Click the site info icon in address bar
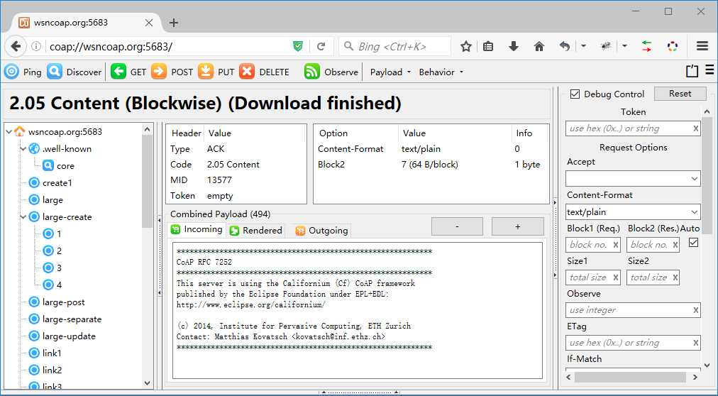Image resolution: width=718 pixels, height=396 pixels. 36,46
